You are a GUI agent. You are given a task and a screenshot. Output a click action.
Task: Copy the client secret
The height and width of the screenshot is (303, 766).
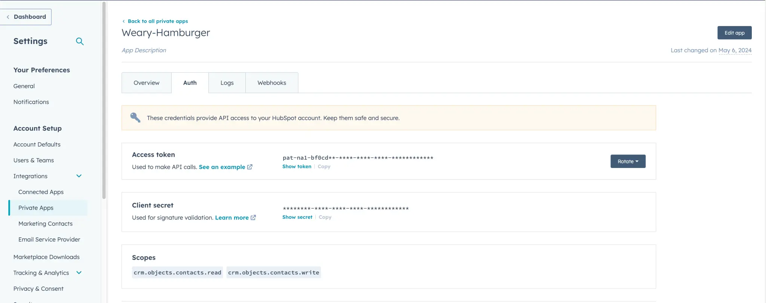coord(325,217)
